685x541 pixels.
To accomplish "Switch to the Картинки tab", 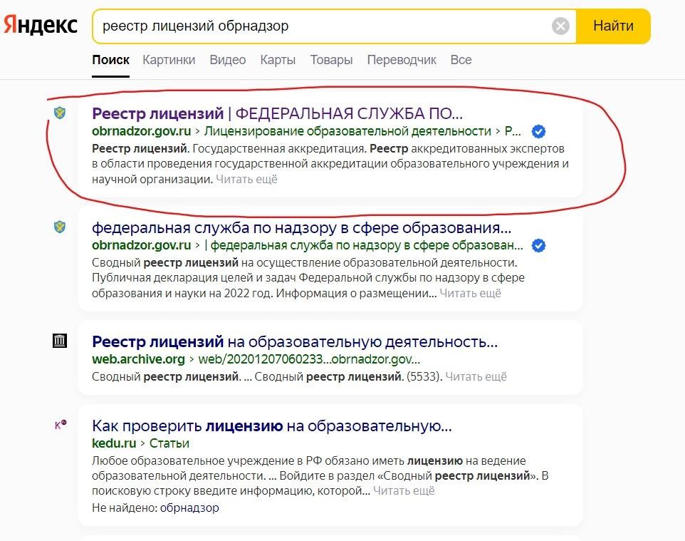I will point(169,60).
